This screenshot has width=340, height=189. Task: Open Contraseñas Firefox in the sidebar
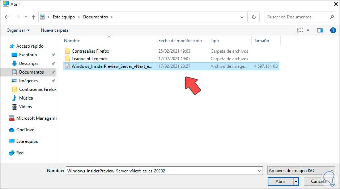point(38,89)
